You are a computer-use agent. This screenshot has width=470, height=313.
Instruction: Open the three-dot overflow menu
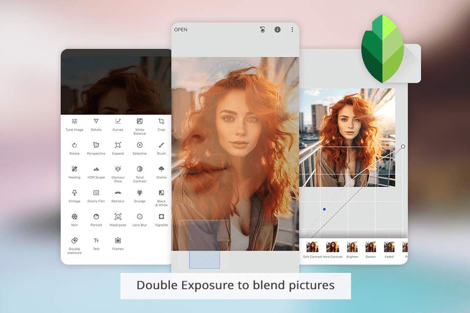pos(292,30)
